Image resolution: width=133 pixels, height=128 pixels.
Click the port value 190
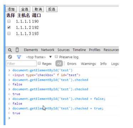tap(35, 21)
